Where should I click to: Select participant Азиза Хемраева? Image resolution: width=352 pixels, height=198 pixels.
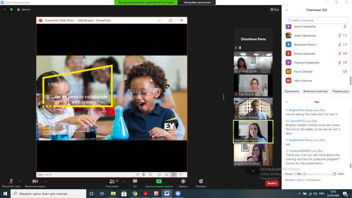coord(316,26)
